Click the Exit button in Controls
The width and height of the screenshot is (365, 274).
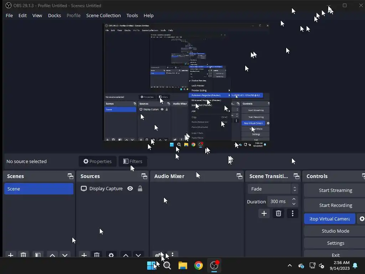335,254
